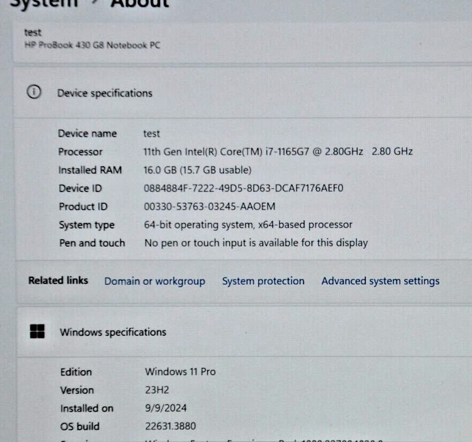Select the OS build value 22631.3880

170,426
